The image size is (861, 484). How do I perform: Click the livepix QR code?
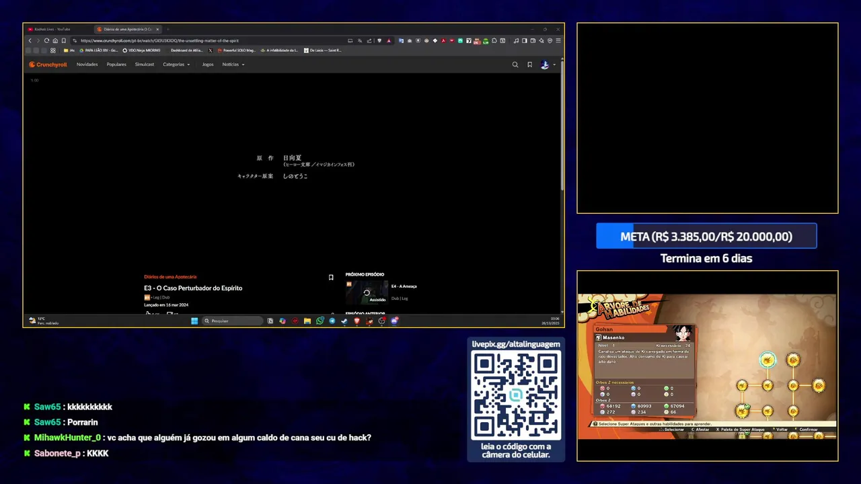516,395
